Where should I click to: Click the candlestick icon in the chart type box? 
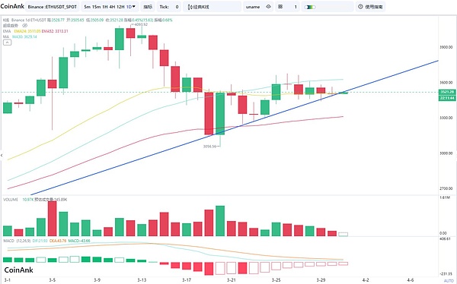(190, 7)
